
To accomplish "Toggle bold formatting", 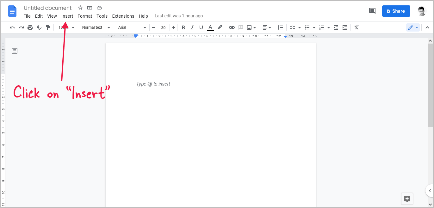I will (183, 27).
